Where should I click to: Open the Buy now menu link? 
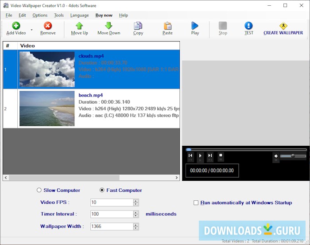[104, 15]
